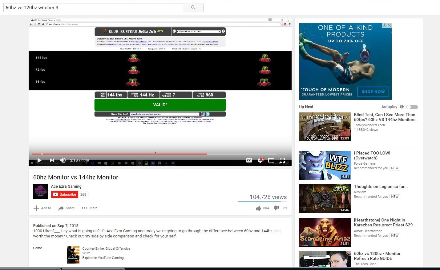Click NEW badge beside Force Gaming video
The width and height of the screenshot is (440, 270).
[x=395, y=168]
